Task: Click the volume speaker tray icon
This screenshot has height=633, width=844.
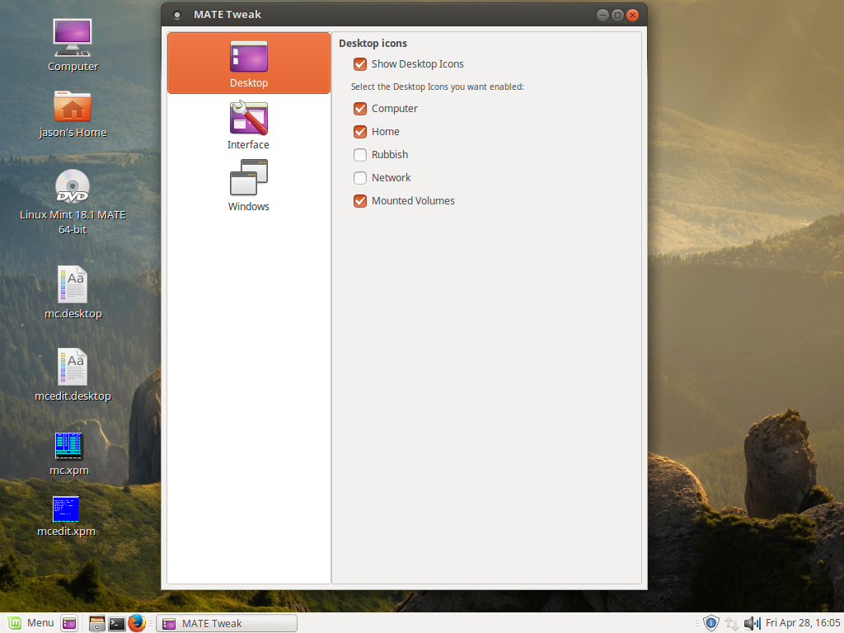Action: [x=752, y=623]
